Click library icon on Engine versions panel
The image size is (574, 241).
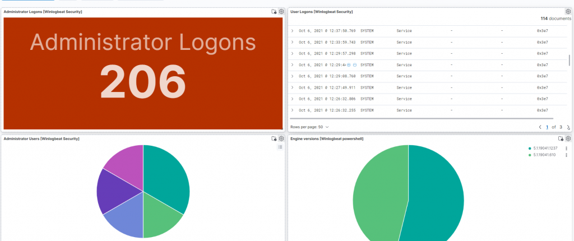point(561,139)
